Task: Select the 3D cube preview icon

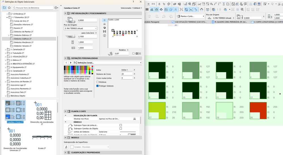Action: (x=104, y=28)
